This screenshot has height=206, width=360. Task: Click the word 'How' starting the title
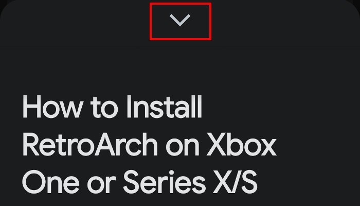point(52,107)
